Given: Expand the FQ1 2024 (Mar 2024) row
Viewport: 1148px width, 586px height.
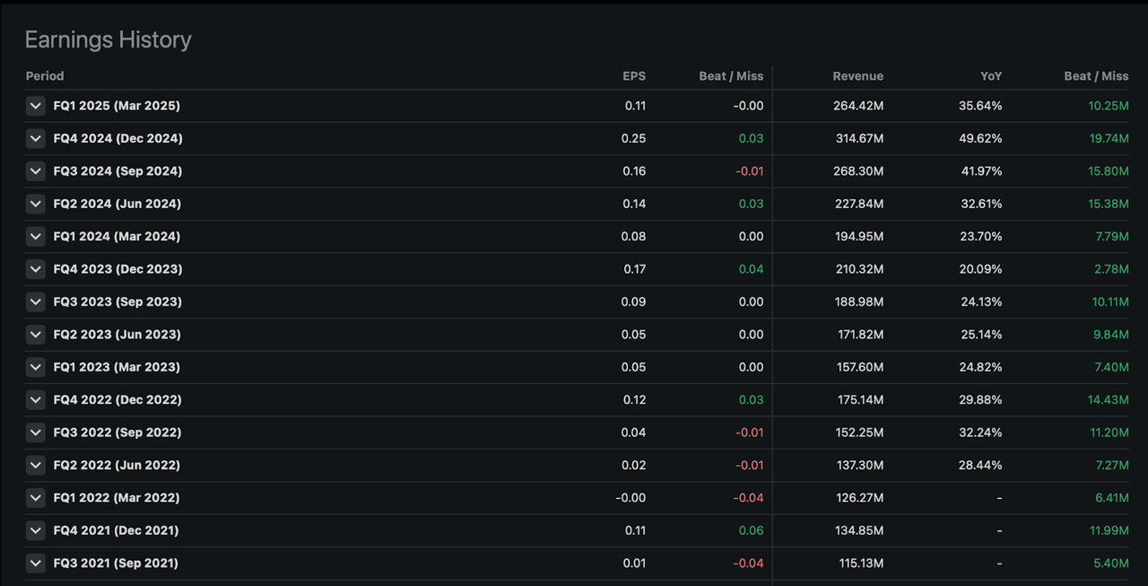Looking at the screenshot, I should [36, 237].
